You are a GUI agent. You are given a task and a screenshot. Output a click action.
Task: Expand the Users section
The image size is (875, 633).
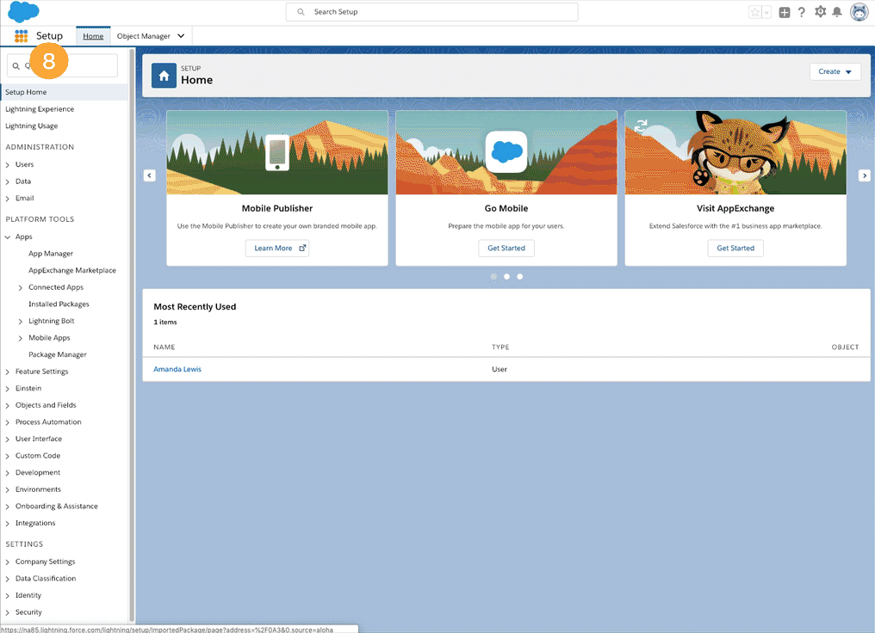click(8, 165)
